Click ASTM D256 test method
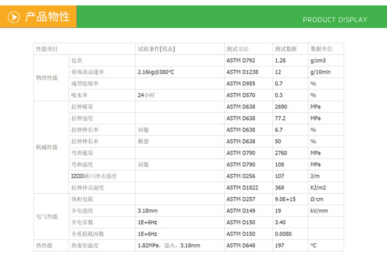The width and height of the screenshot is (387, 259). pos(241,176)
